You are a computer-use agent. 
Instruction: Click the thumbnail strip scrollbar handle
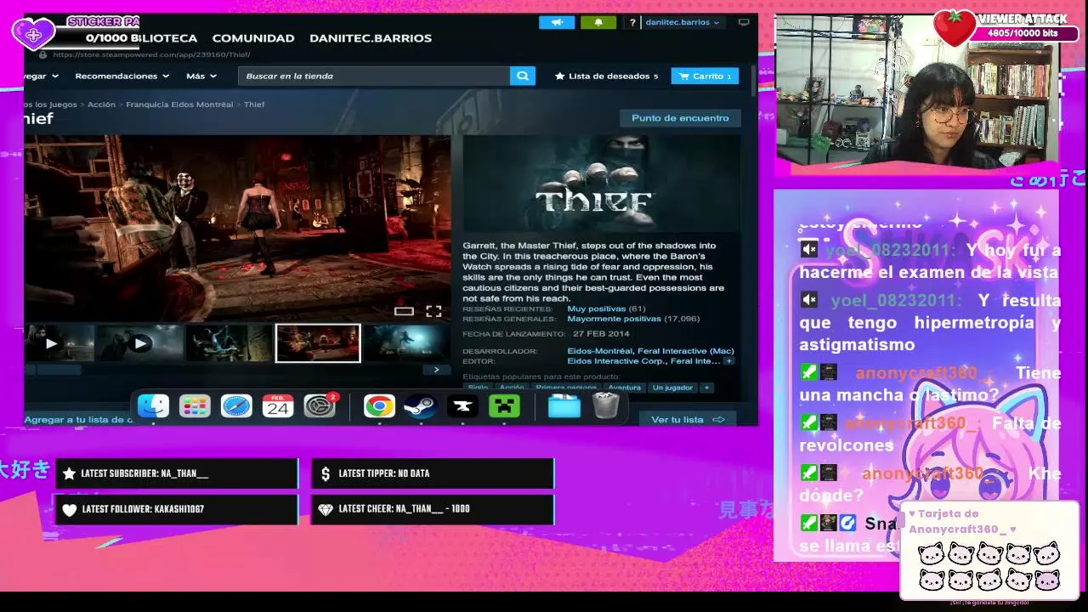coord(59,370)
